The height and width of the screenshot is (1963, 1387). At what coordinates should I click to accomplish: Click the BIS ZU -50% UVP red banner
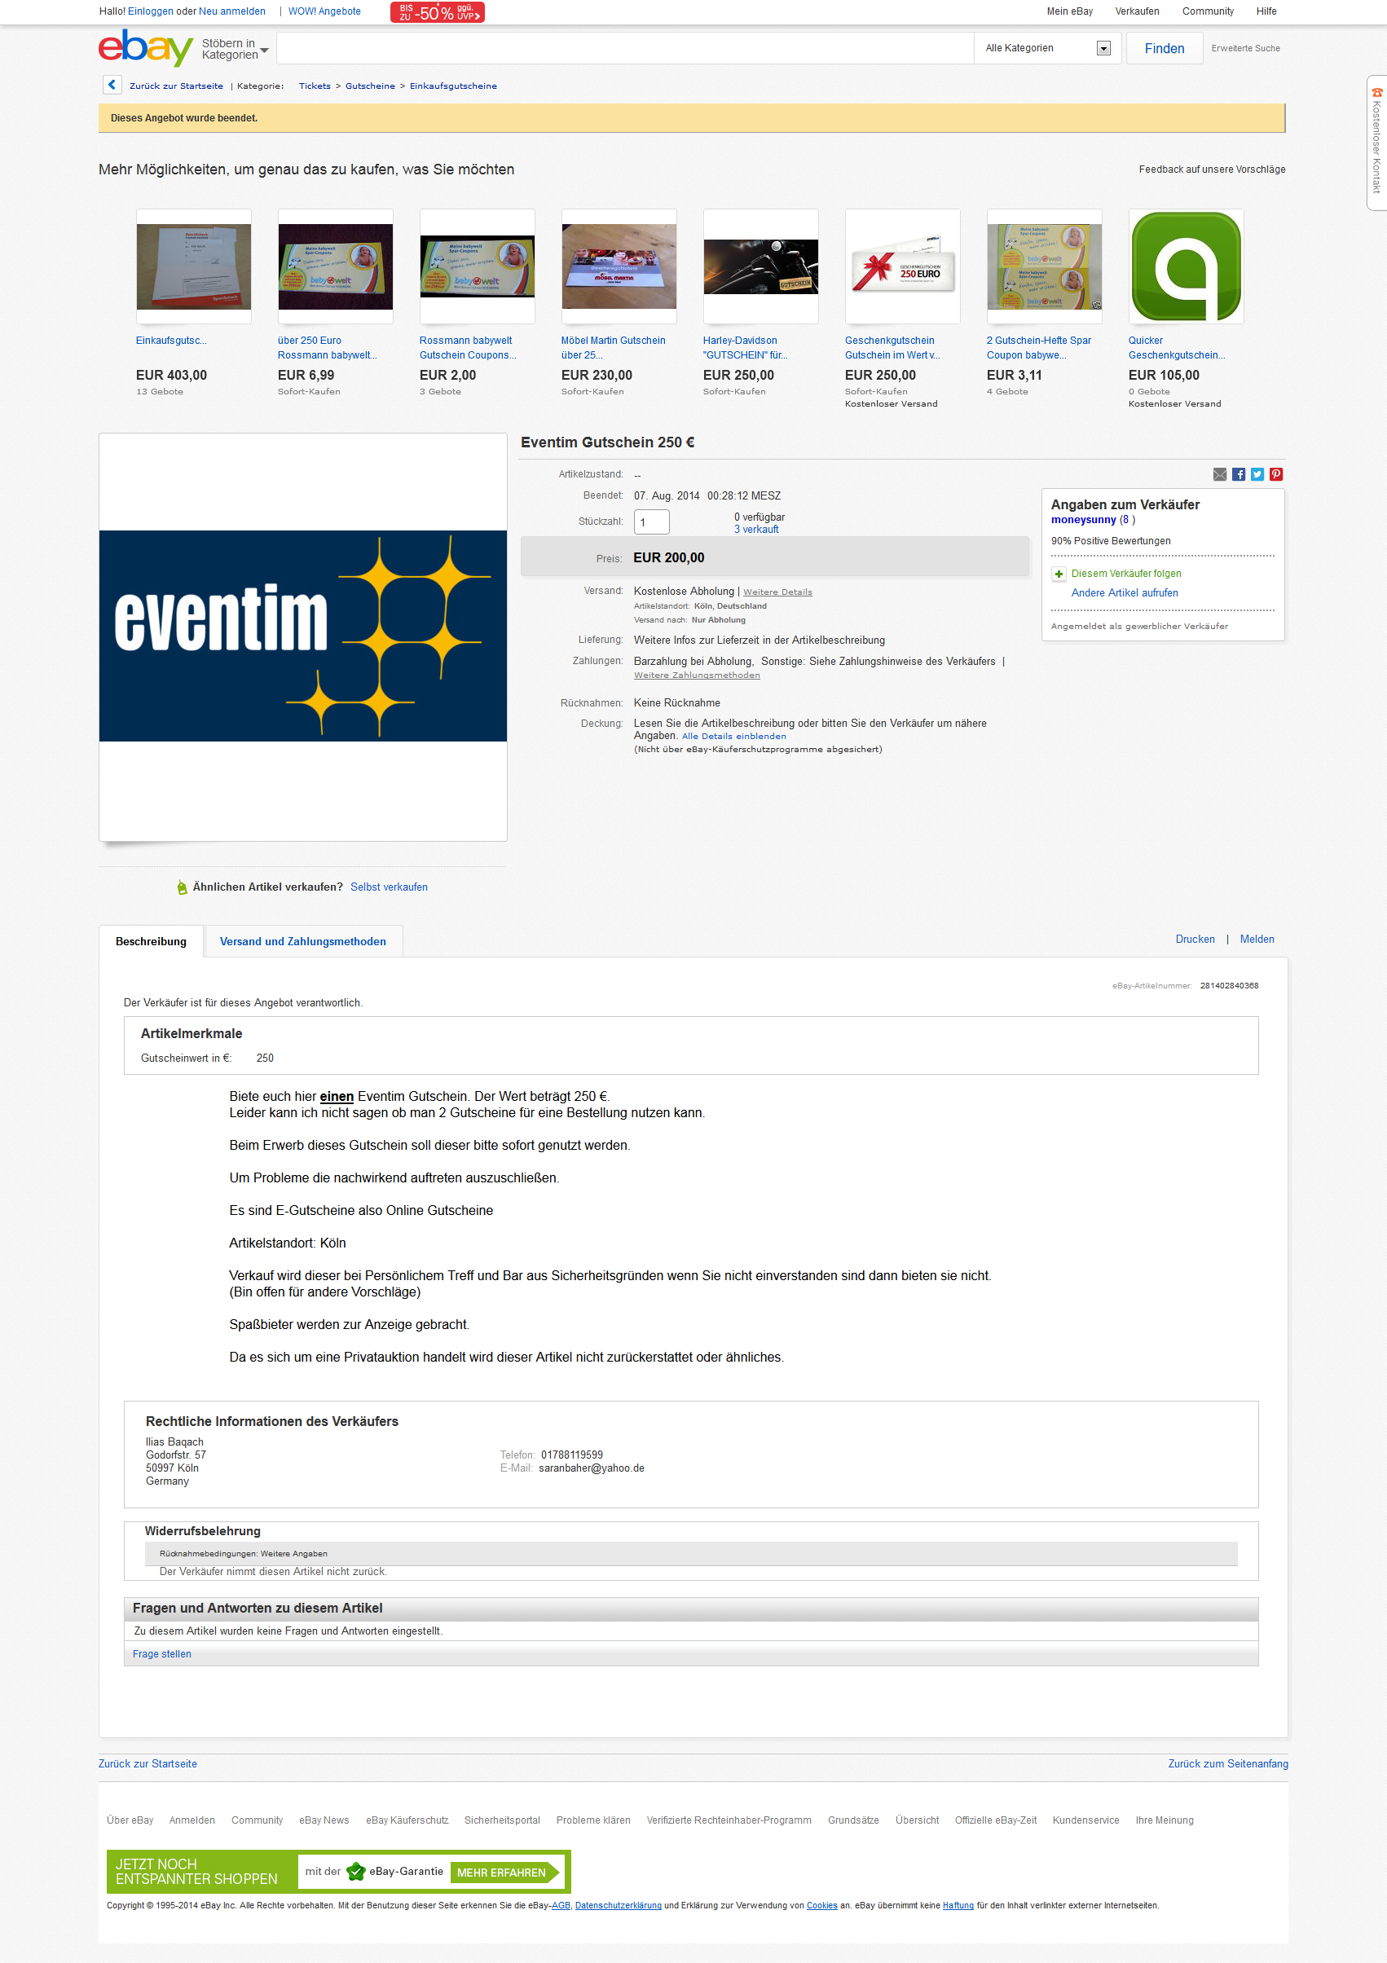(x=437, y=12)
